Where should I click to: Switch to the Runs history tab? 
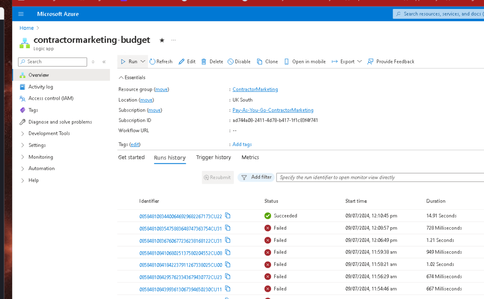coord(170,158)
